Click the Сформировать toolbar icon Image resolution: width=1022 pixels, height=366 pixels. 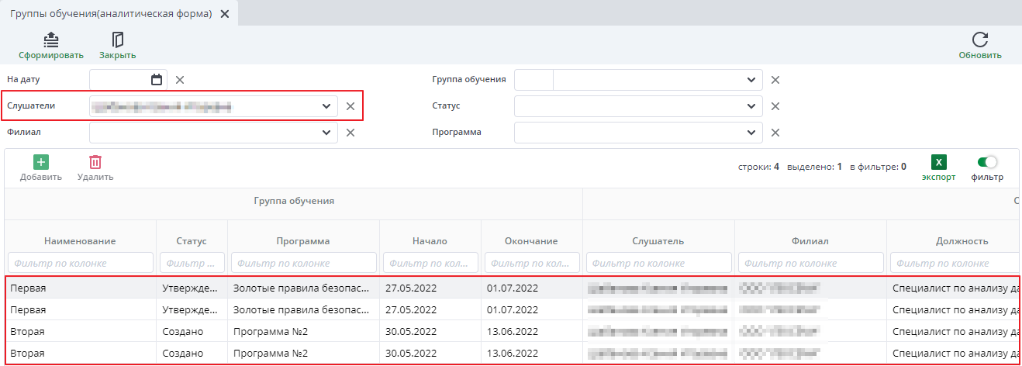(x=50, y=40)
